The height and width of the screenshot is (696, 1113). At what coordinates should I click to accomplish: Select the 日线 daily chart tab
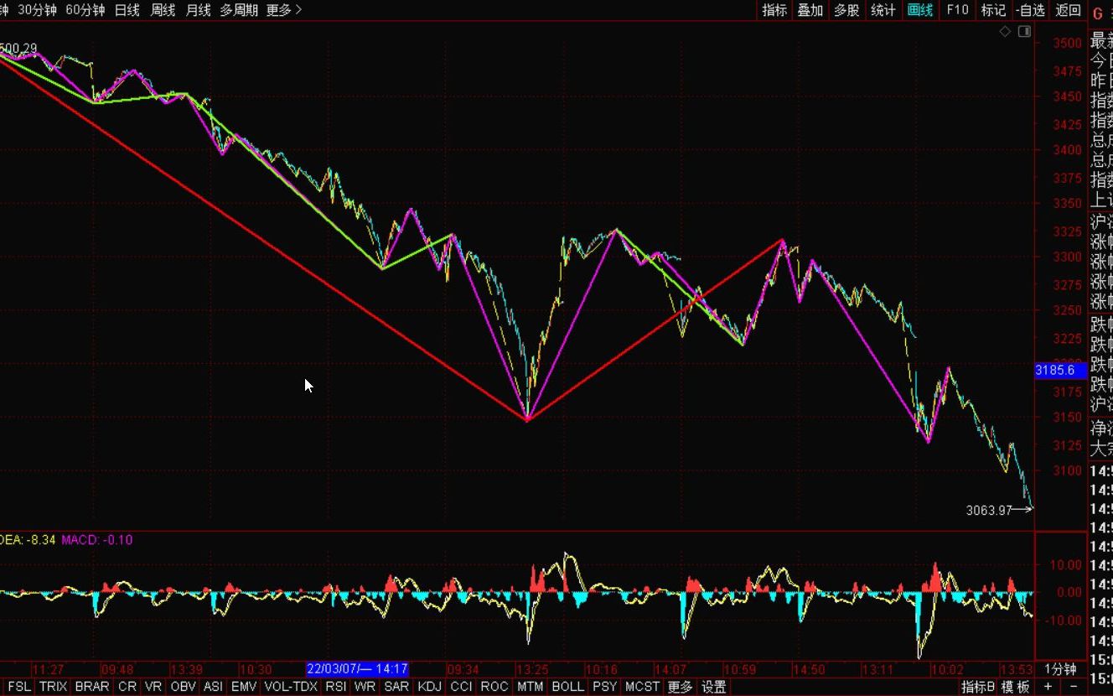tap(127, 10)
